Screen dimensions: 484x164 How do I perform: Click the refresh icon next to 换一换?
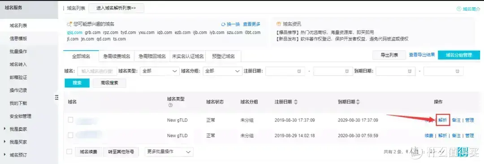(223, 24)
